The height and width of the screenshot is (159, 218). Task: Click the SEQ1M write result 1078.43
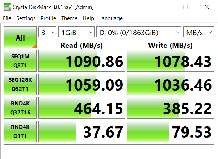click(171, 61)
